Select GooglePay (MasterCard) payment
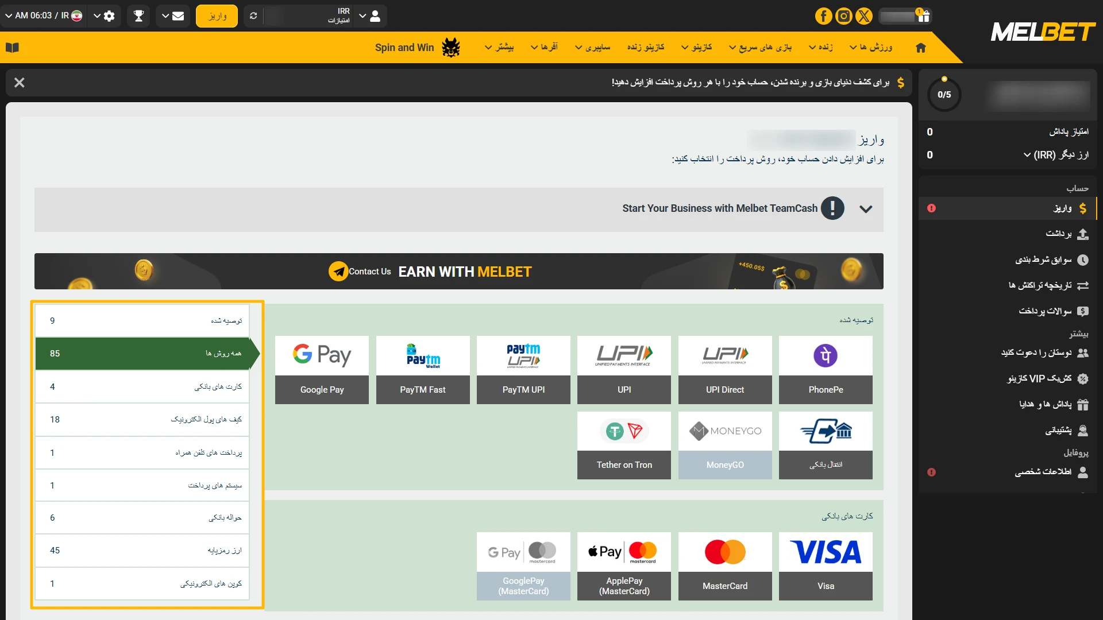This screenshot has width=1103, height=620. (523, 566)
